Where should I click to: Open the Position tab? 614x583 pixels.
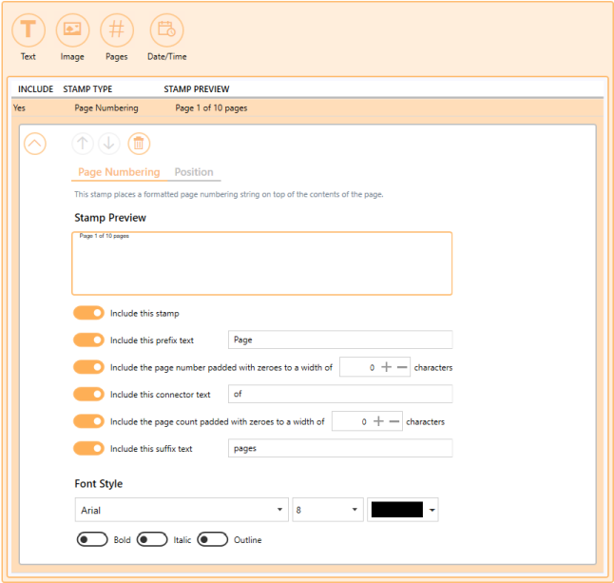194,172
